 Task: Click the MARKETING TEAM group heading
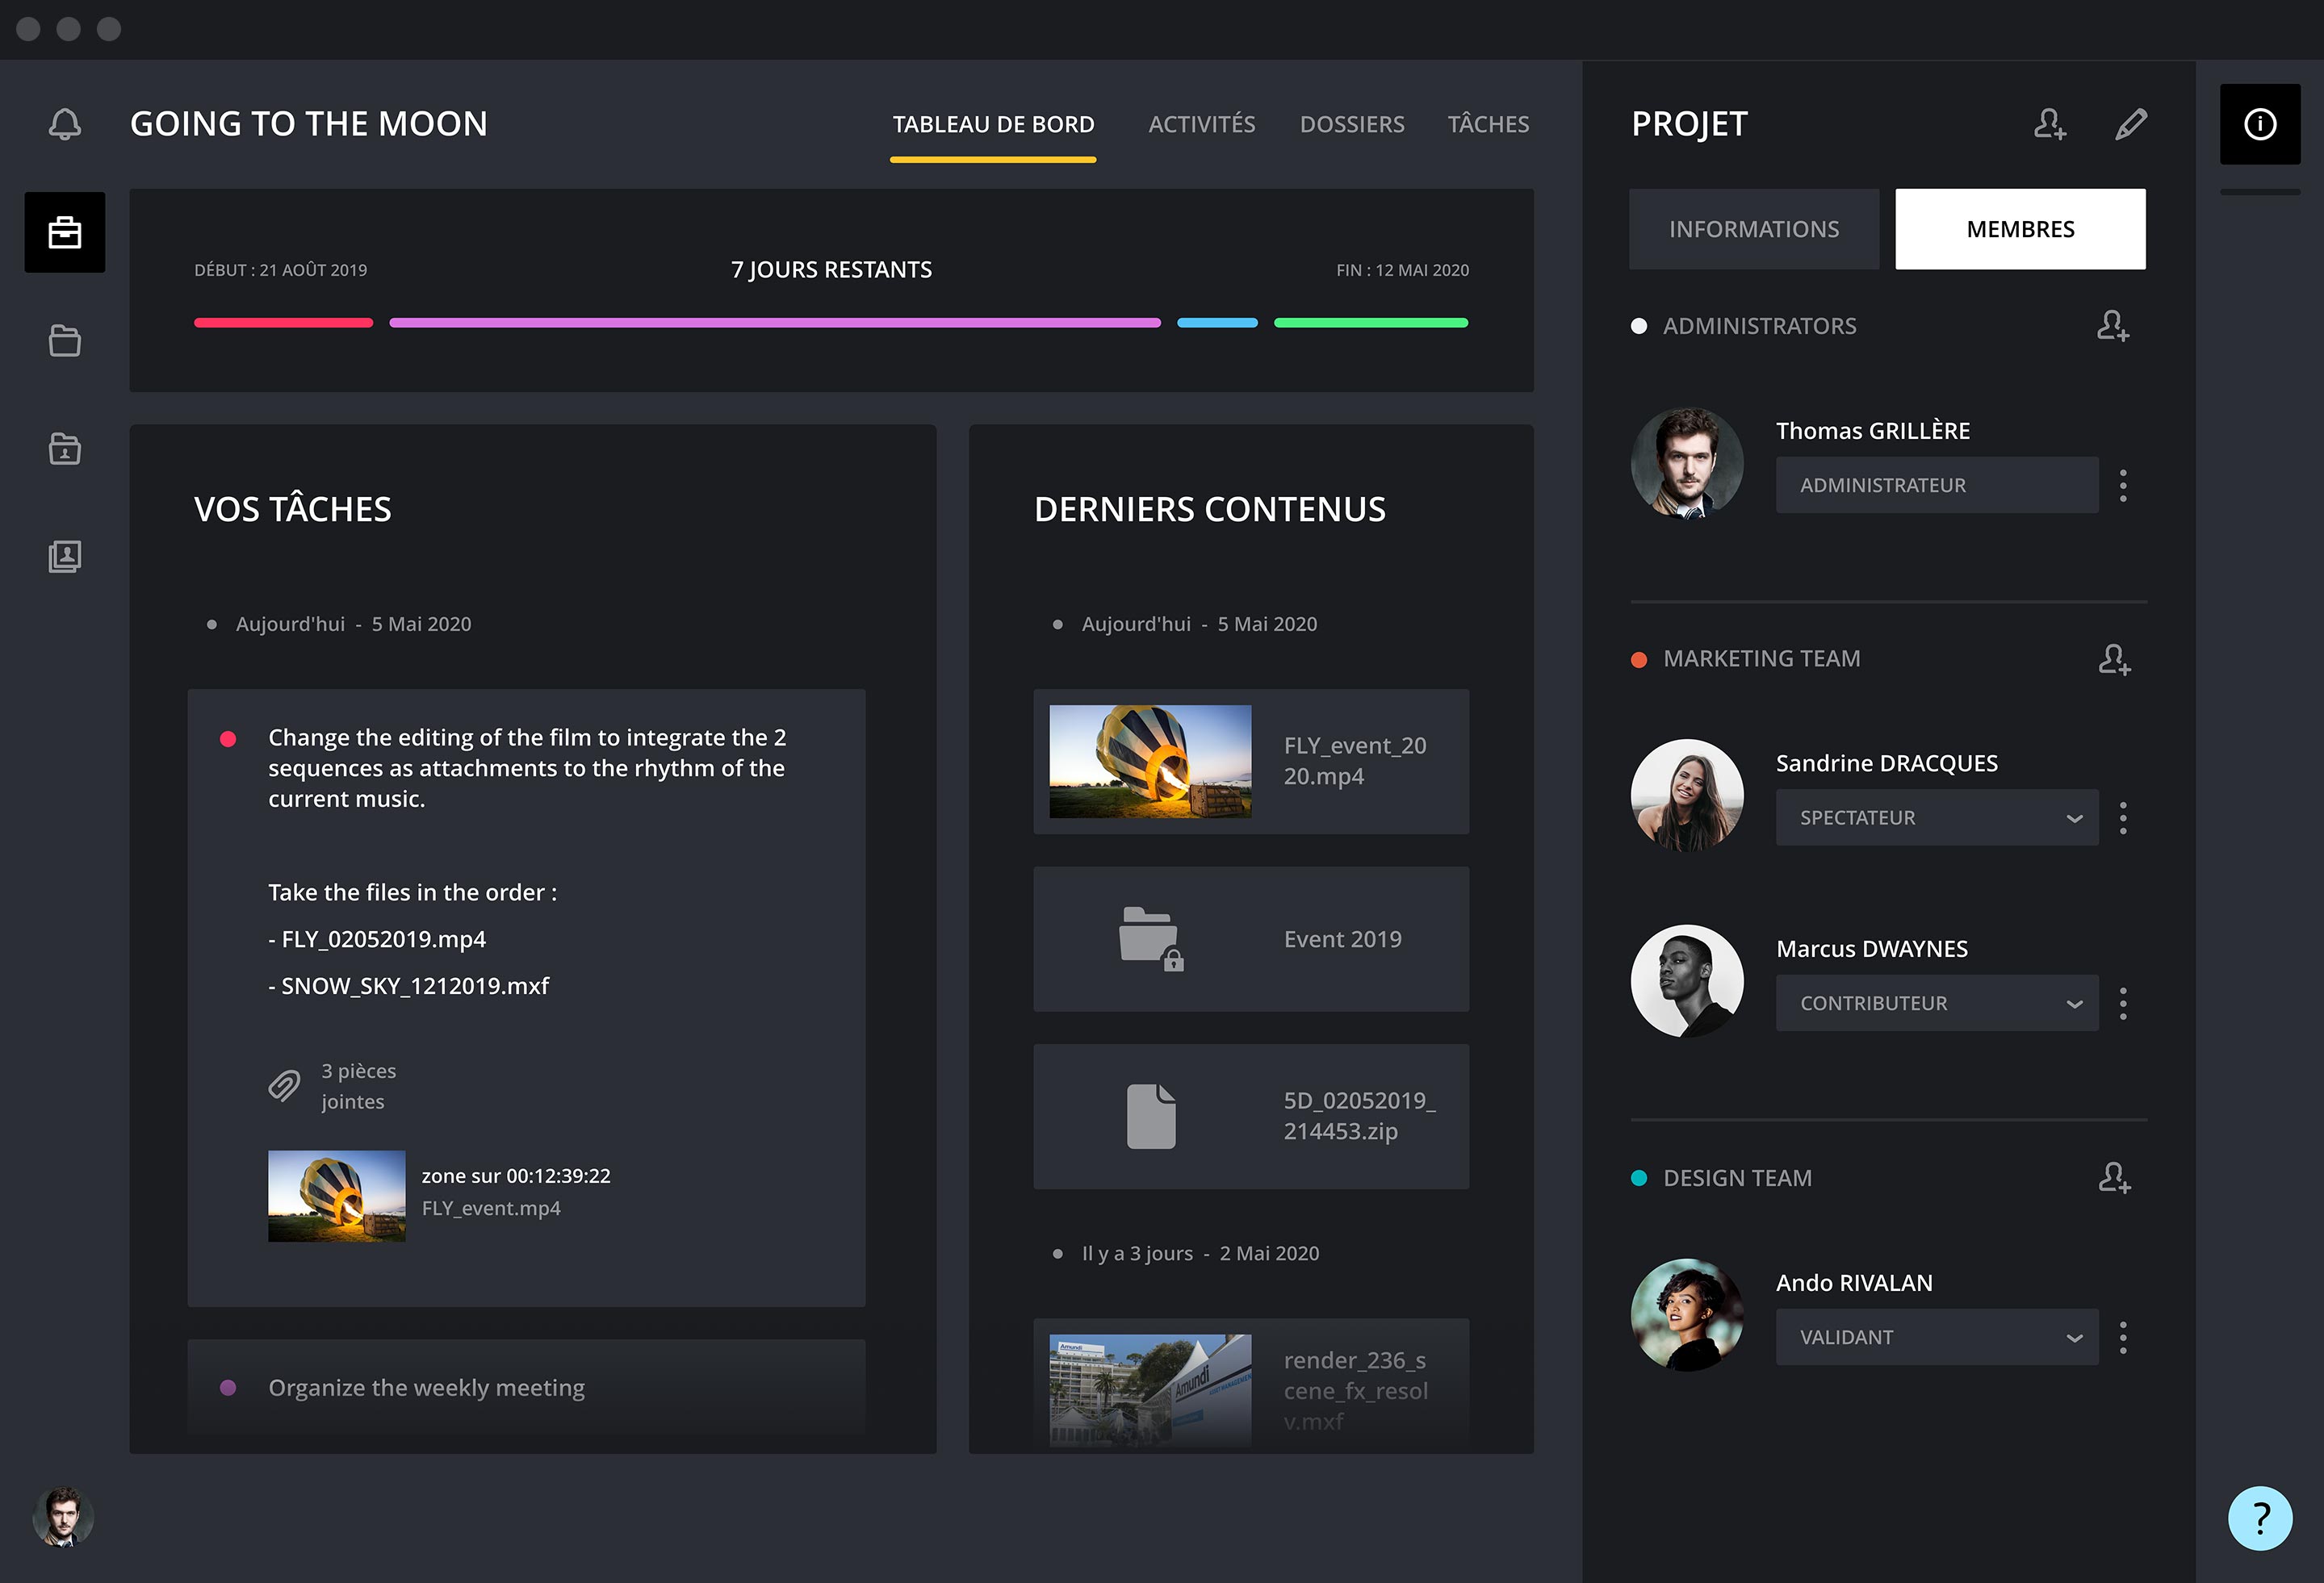pos(1761,658)
